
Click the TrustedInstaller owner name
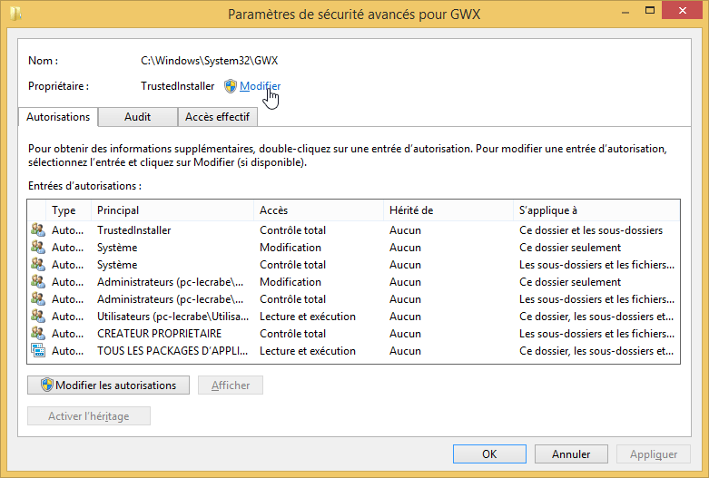pyautogui.click(x=177, y=86)
